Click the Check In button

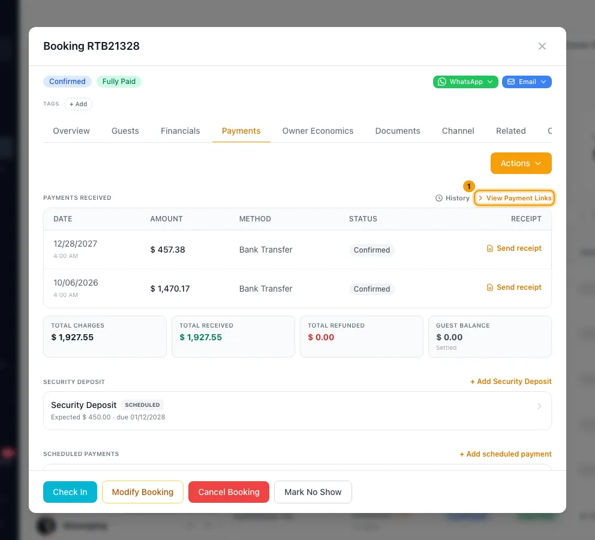tap(70, 492)
